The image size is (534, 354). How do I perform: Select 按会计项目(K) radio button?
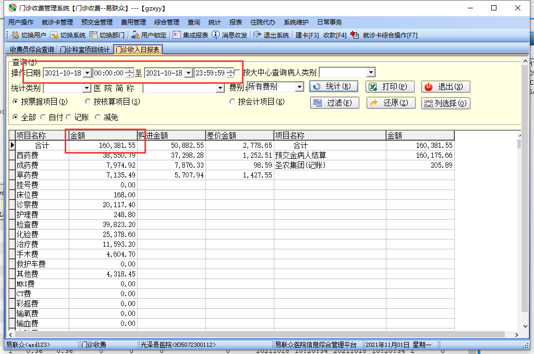click(232, 102)
